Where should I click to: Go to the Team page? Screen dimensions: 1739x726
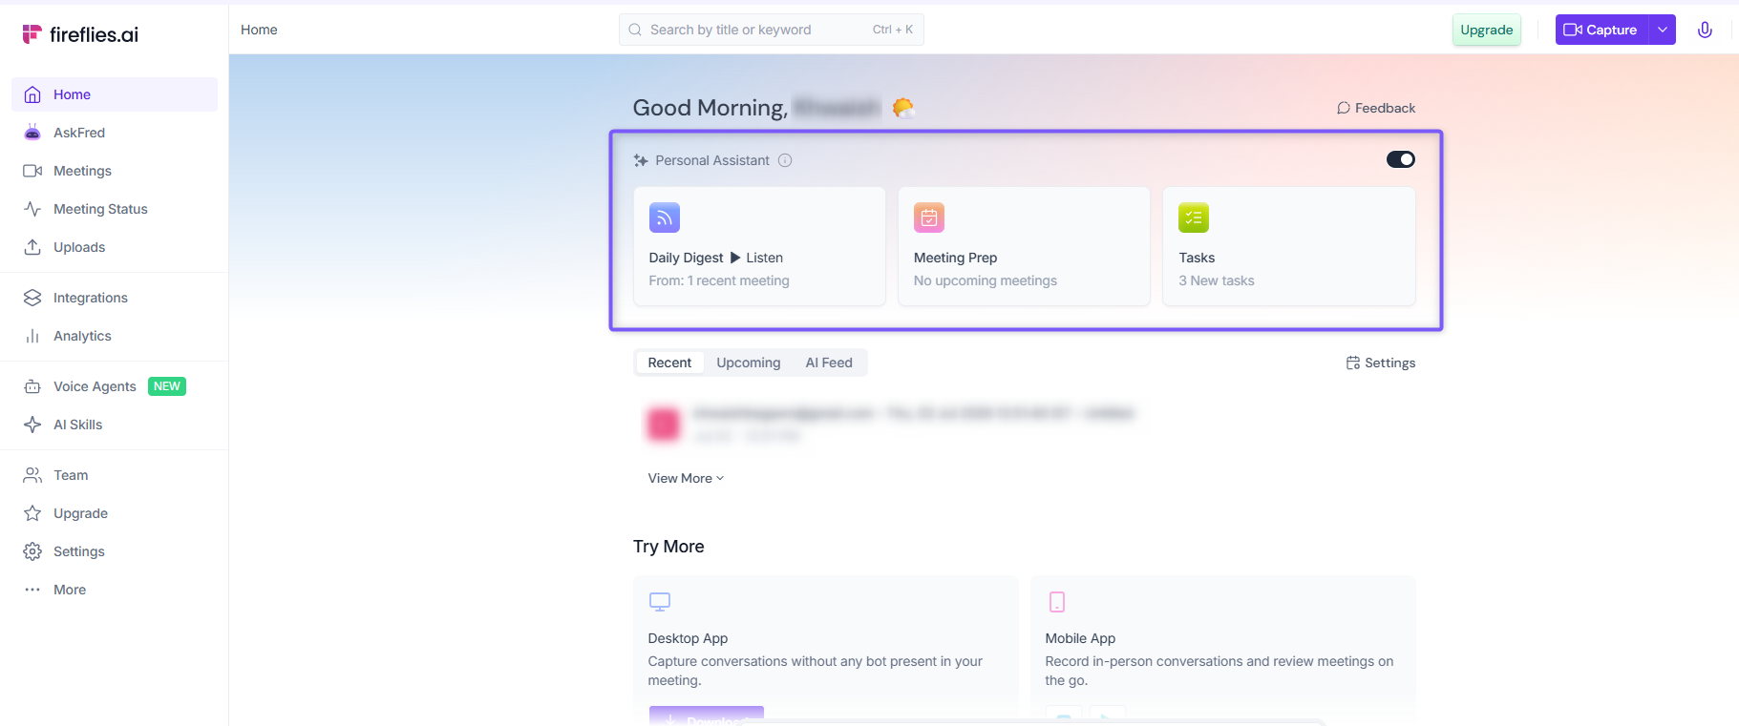tap(115, 475)
